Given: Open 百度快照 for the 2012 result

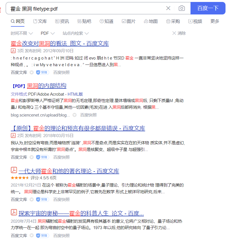Looking at the screenshot, I should click(61, 72).
